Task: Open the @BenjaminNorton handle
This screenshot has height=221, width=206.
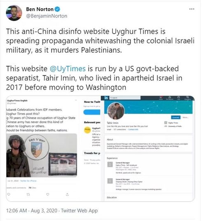Action: pos(47,16)
